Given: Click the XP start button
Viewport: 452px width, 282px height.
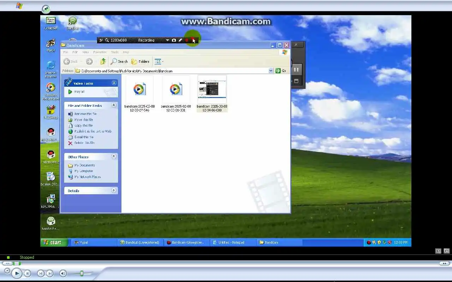Looking at the screenshot, I should (x=54, y=243).
